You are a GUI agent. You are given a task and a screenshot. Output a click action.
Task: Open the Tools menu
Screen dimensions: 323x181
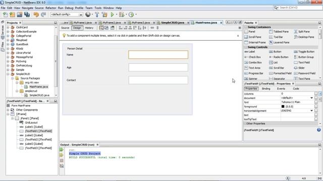[98, 8]
